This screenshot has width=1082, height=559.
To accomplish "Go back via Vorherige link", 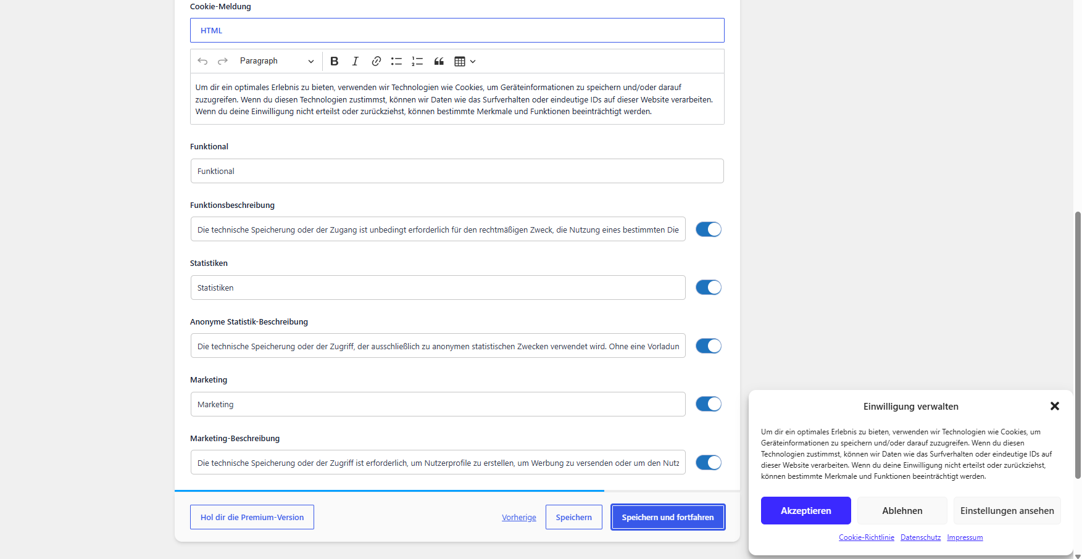I will [519, 518].
